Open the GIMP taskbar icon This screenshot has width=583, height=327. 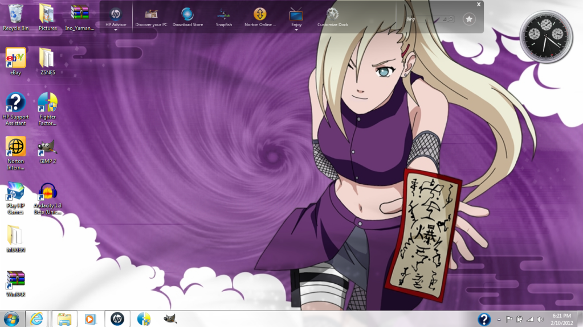click(x=170, y=319)
